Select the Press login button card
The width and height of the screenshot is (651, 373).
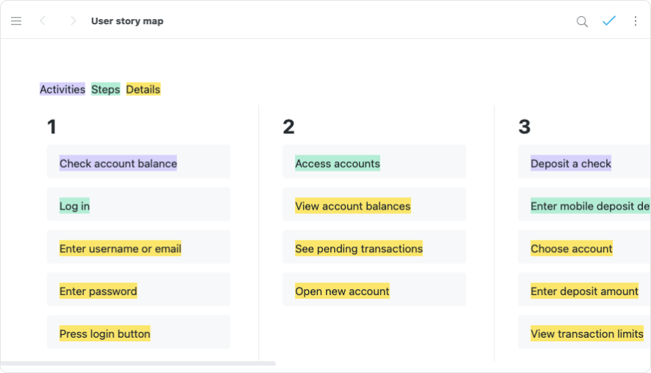(x=138, y=334)
